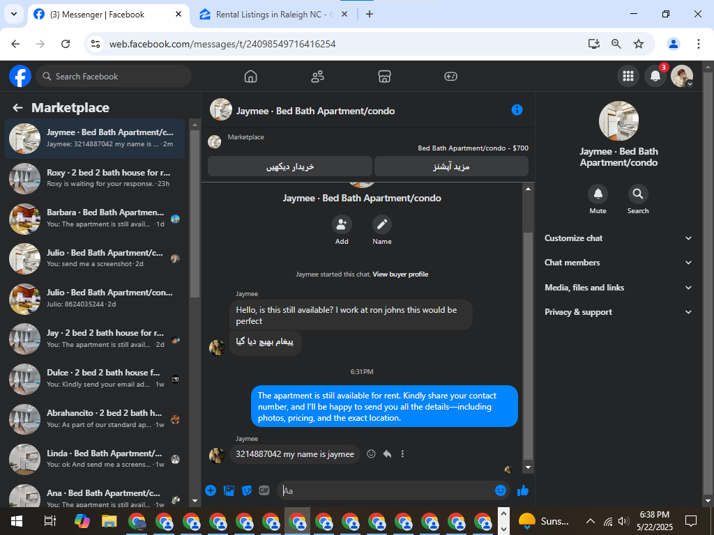
Task: Click the Add people icon
Action: pyautogui.click(x=342, y=224)
